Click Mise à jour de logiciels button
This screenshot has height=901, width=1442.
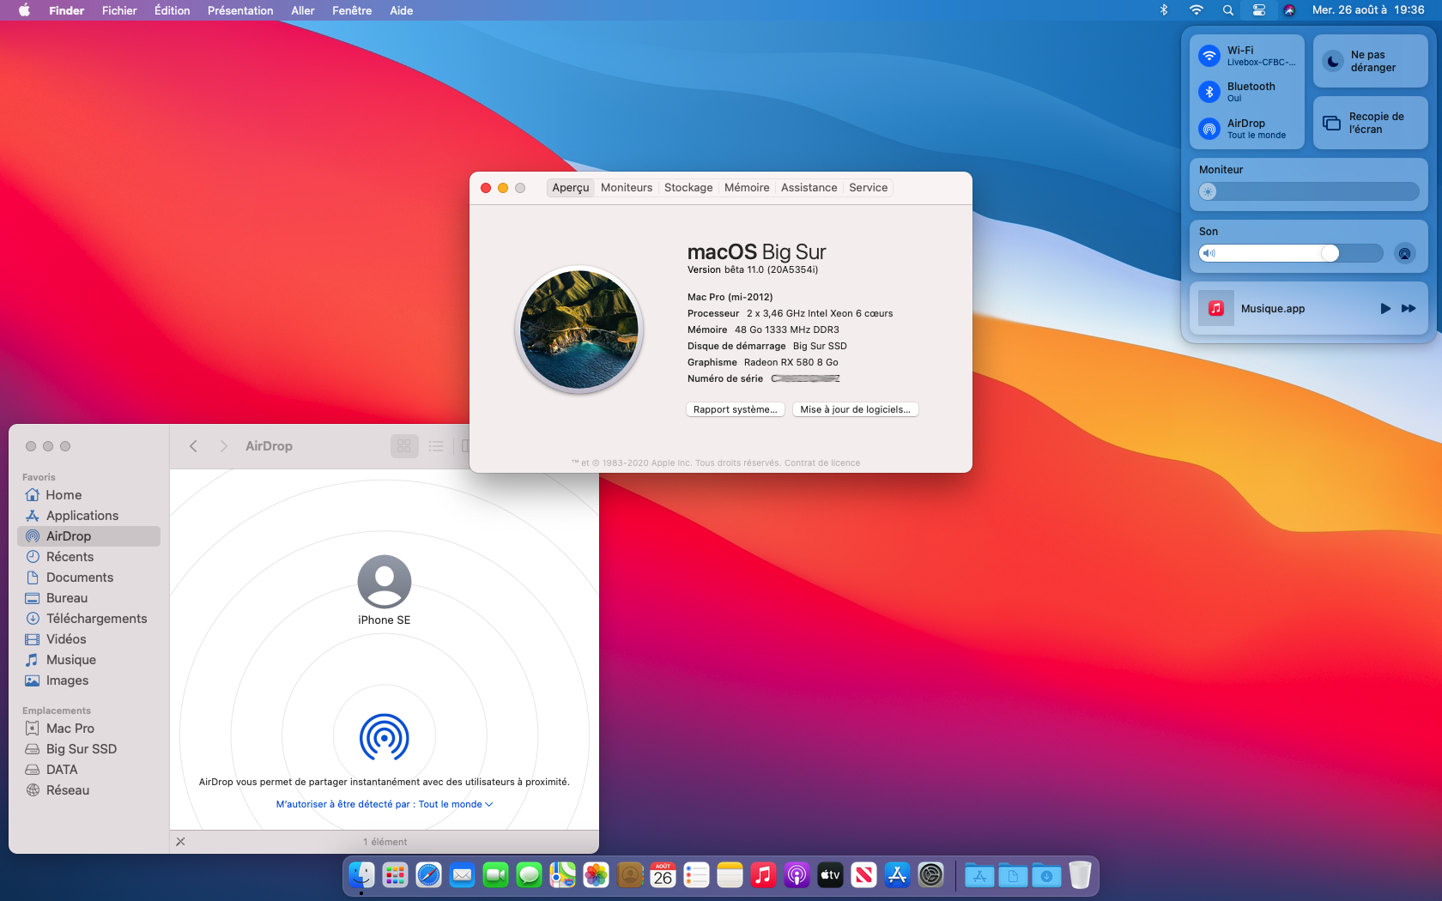coord(855,409)
